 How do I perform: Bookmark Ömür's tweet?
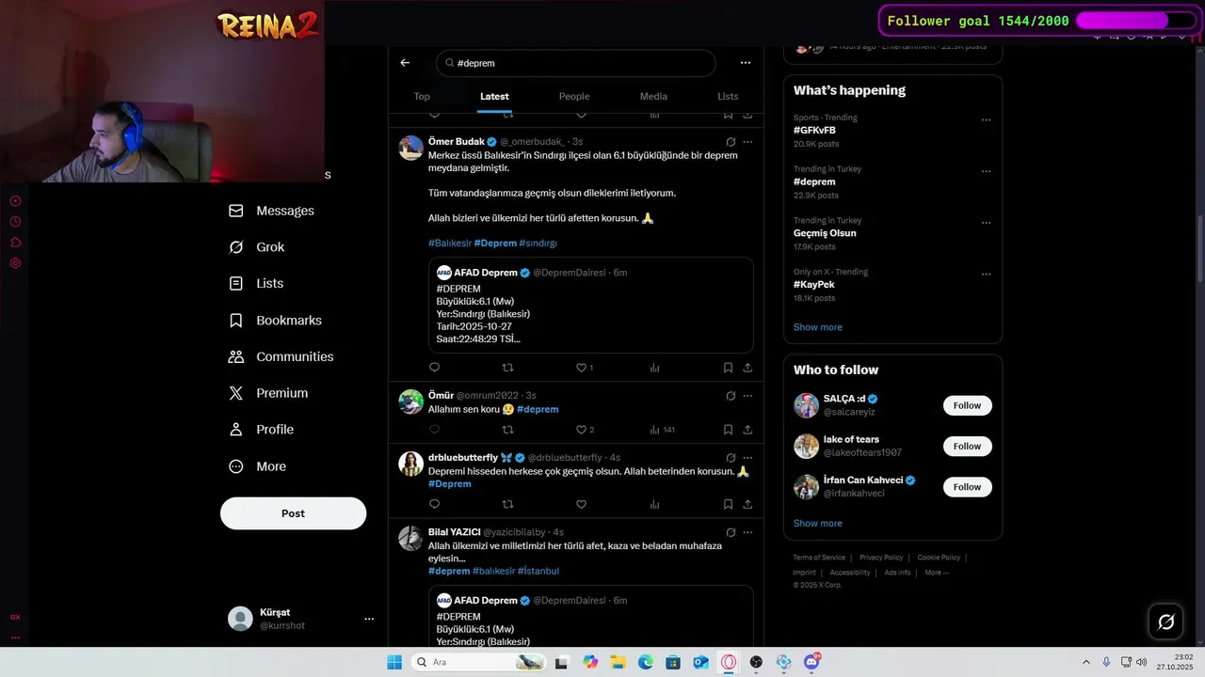pos(728,430)
